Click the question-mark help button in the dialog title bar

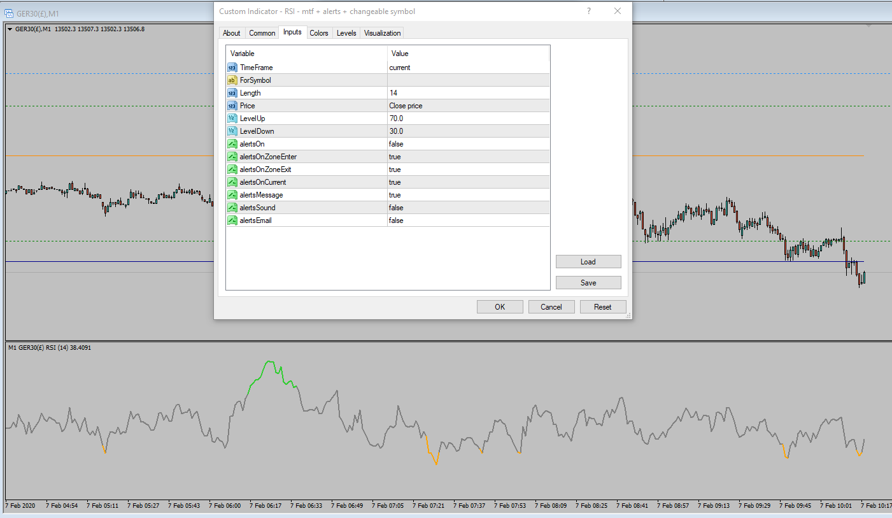coord(589,11)
